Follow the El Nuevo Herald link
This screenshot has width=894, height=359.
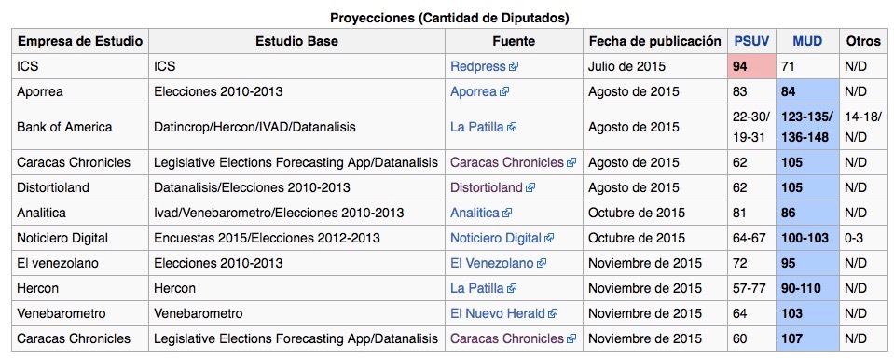(x=498, y=313)
